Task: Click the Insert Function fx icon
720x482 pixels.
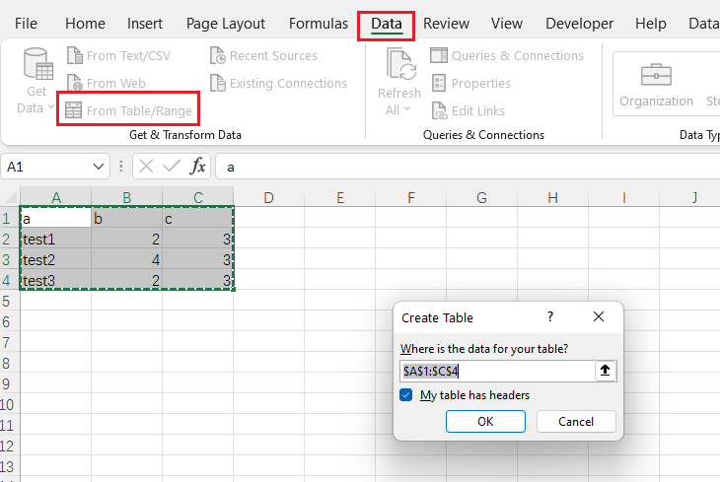Action: coord(197,166)
